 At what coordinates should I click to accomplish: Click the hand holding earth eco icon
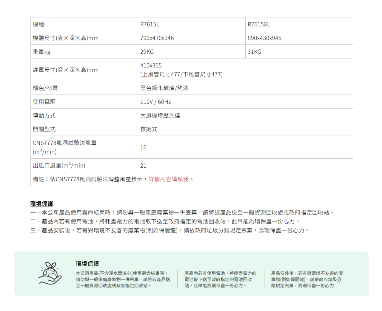[50, 273]
